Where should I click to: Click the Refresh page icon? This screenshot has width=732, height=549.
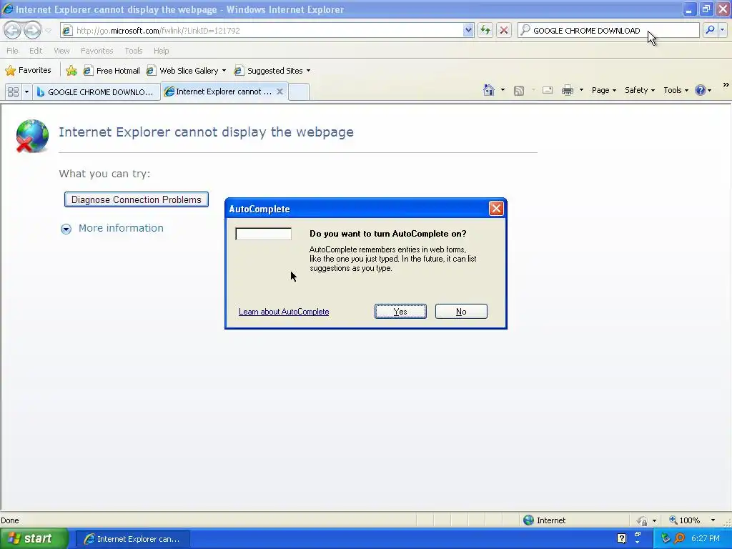click(485, 30)
